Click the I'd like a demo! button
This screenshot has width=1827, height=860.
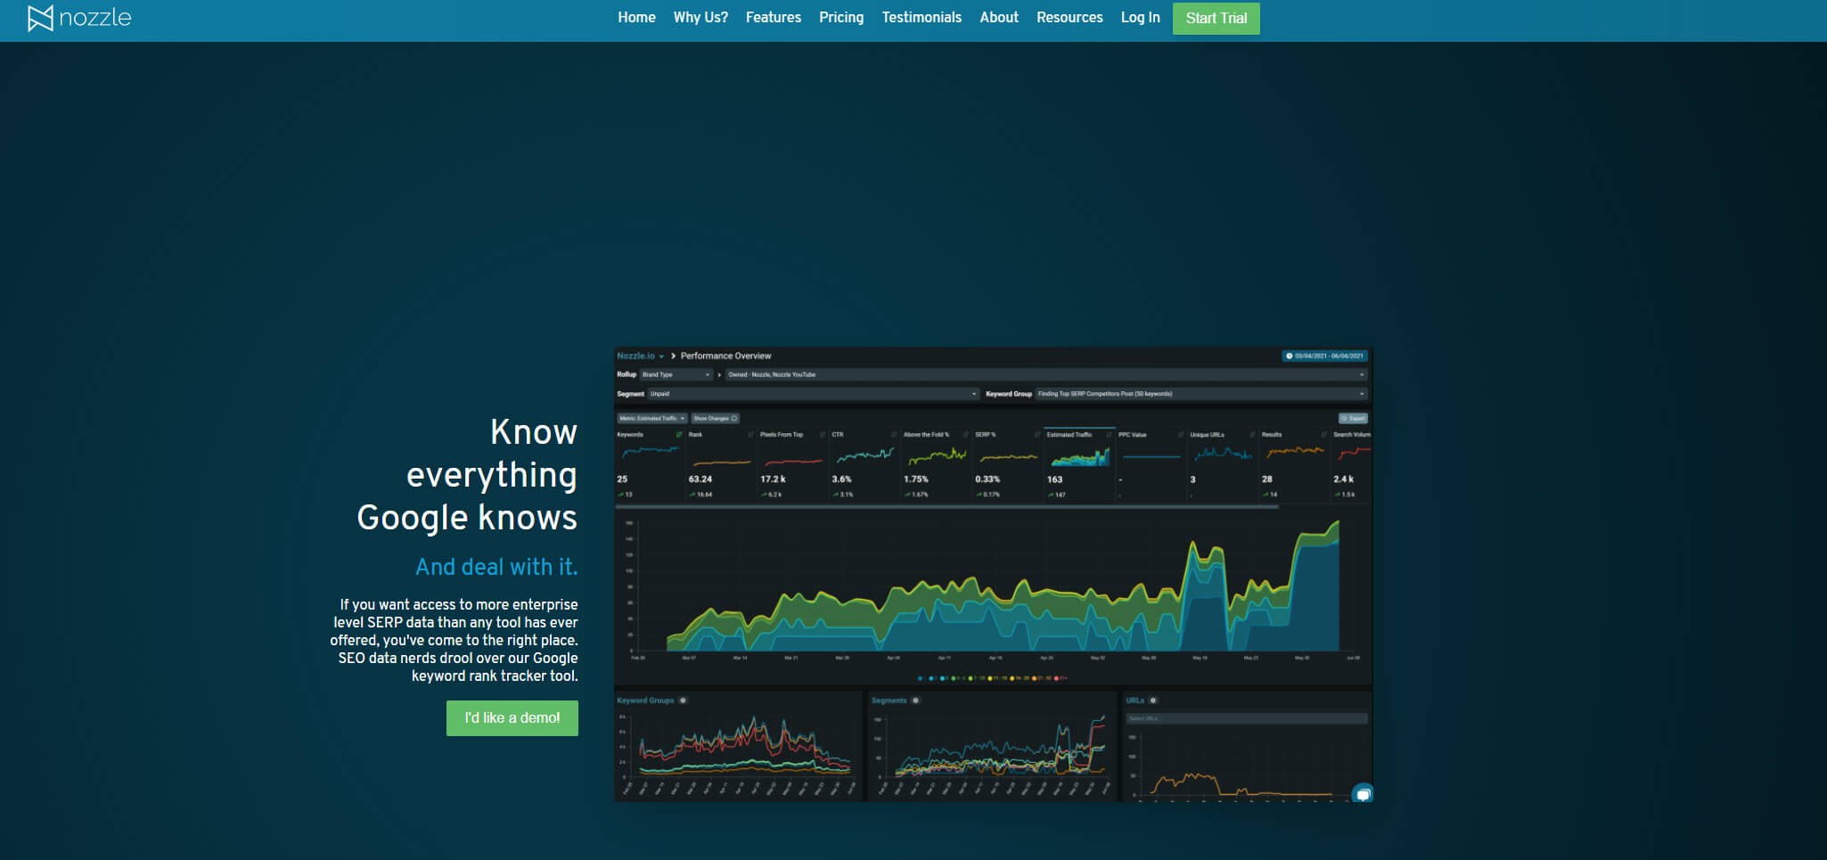tap(512, 718)
